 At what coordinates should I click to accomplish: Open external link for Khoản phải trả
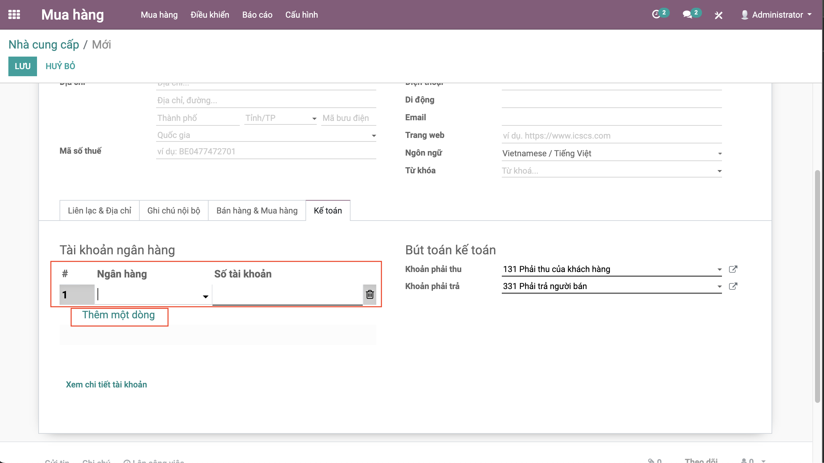pyautogui.click(x=733, y=286)
